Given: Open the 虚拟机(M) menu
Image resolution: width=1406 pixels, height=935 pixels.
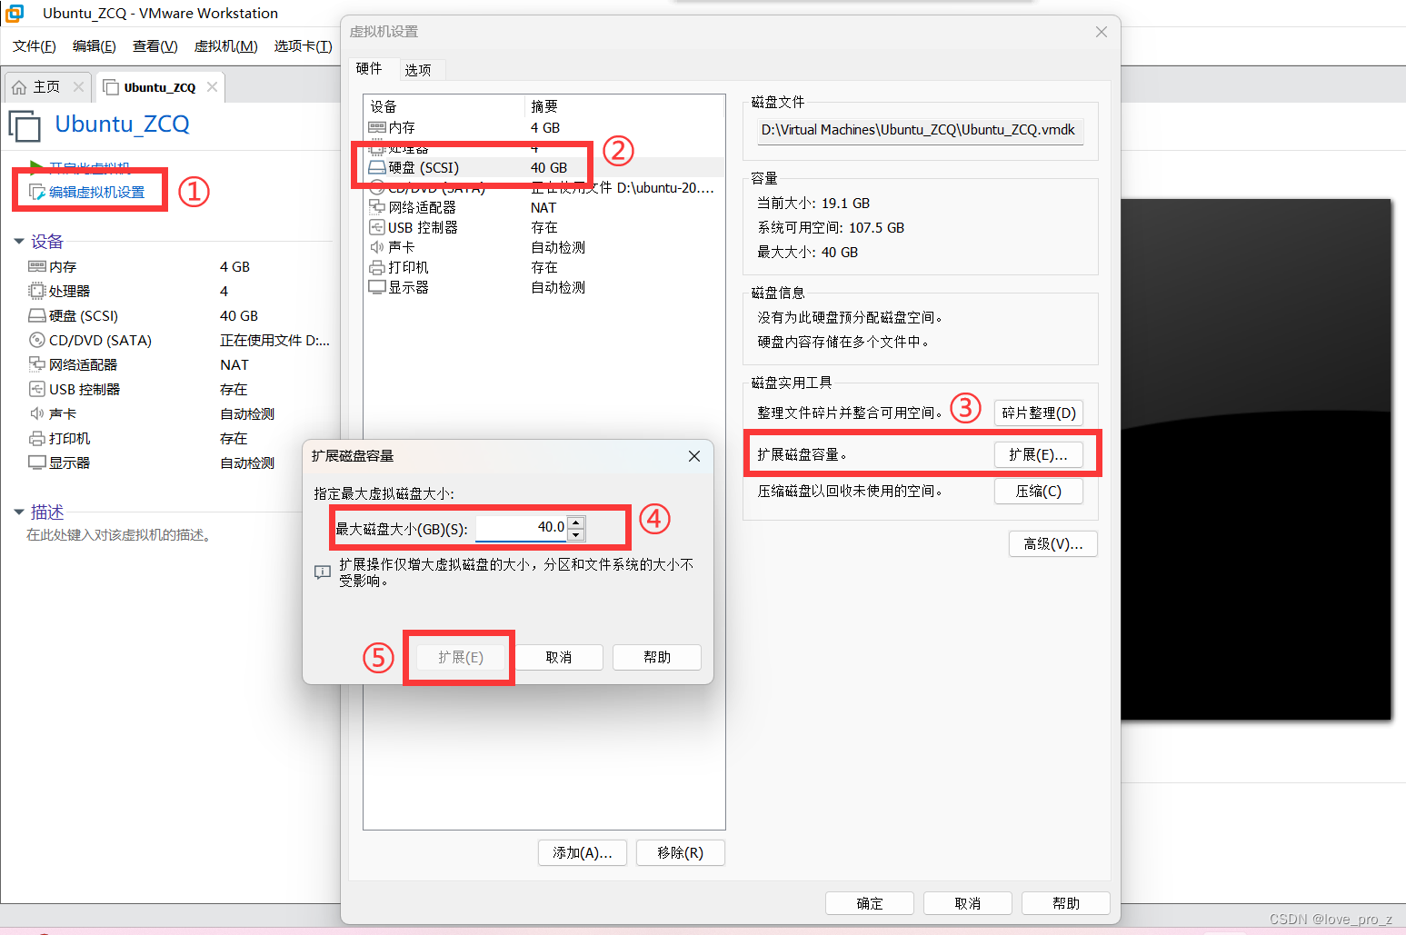Looking at the screenshot, I should click(x=224, y=45).
